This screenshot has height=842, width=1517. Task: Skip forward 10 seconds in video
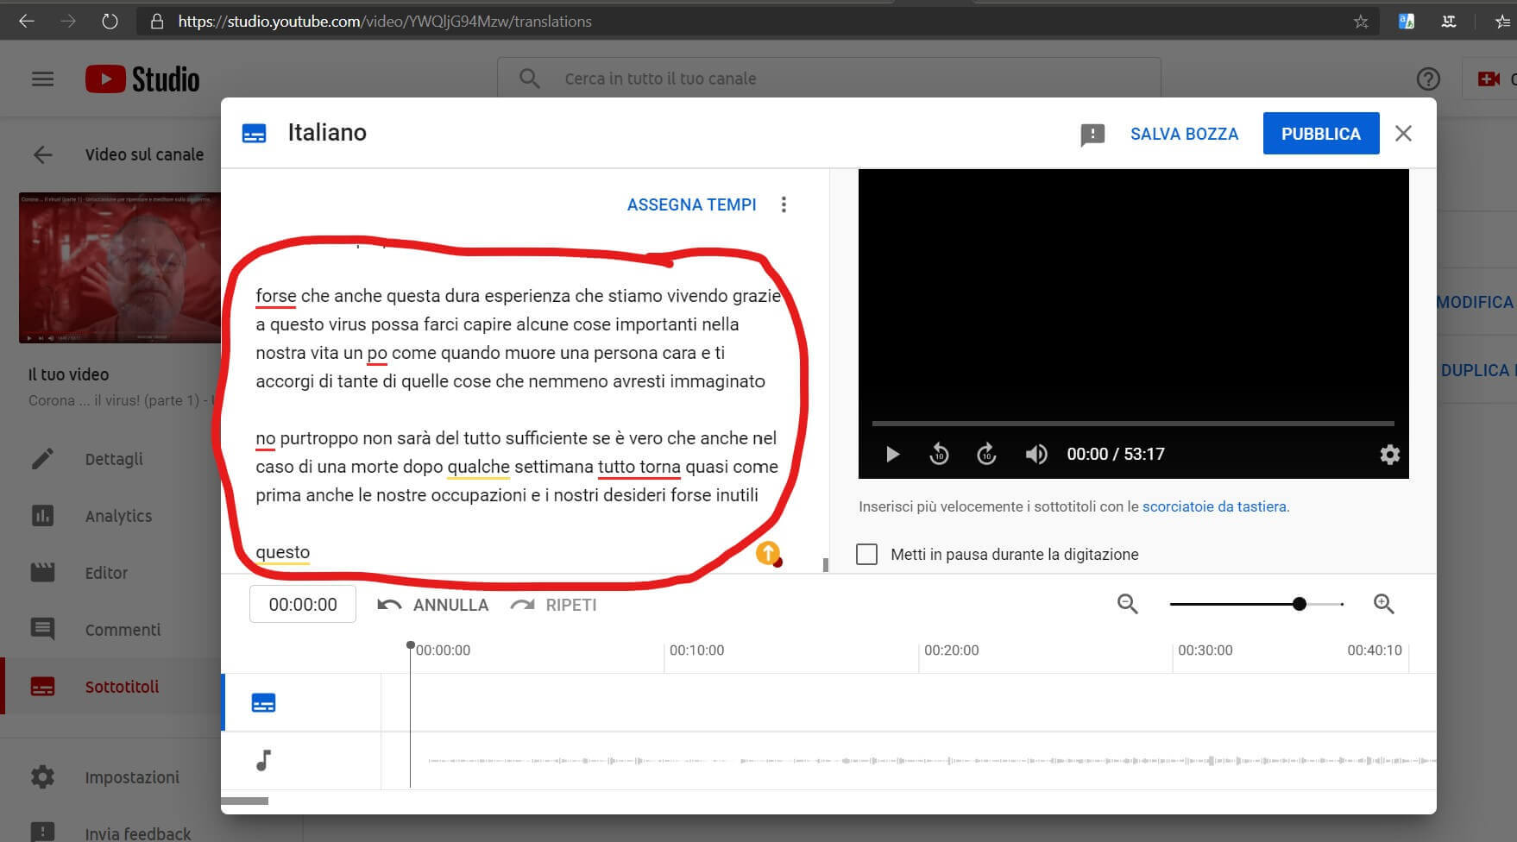coord(986,454)
